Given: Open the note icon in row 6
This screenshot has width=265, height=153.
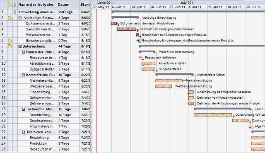Looking at the screenshot, I should point(10,41).
